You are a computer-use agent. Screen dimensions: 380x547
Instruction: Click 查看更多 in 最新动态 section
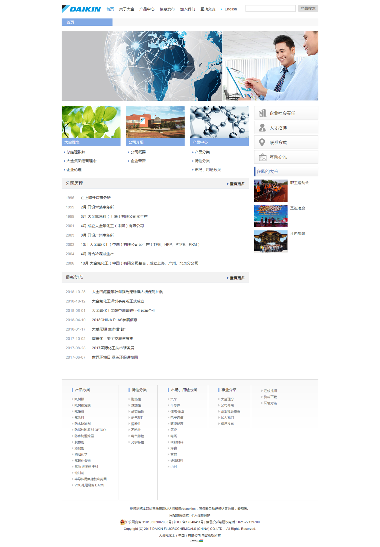pyautogui.click(x=236, y=278)
